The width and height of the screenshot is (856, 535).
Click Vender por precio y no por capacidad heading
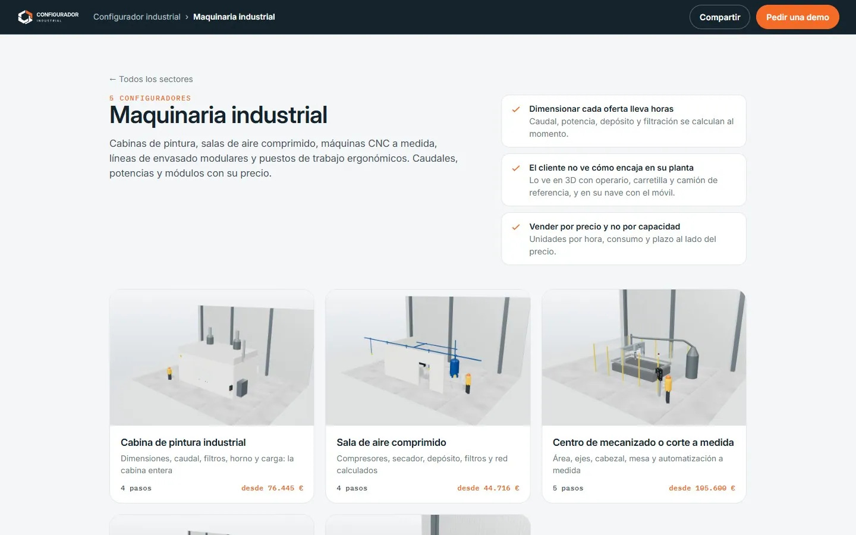(x=605, y=226)
